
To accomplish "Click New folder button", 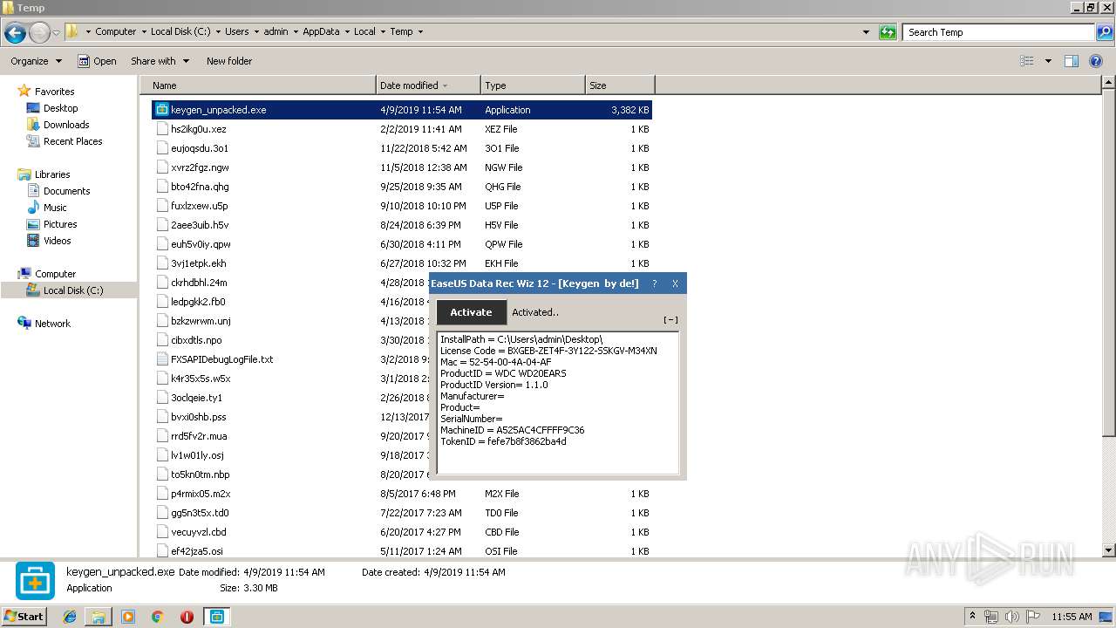I will click(229, 61).
